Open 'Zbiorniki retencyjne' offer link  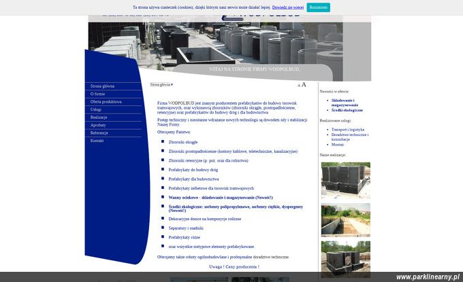tap(208, 160)
